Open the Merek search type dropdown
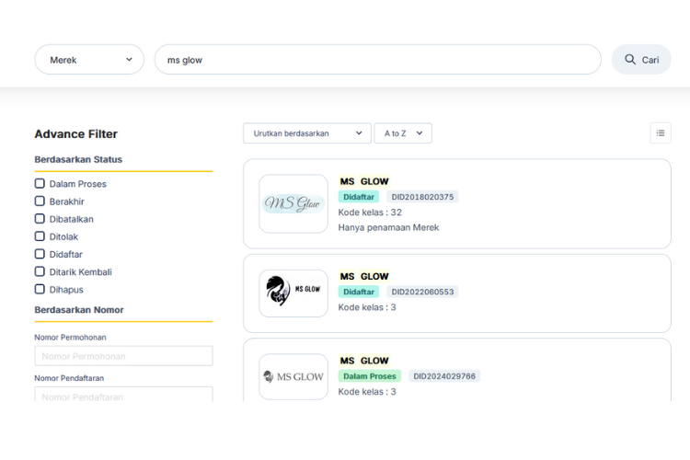This screenshot has height=460, width=690. click(89, 60)
